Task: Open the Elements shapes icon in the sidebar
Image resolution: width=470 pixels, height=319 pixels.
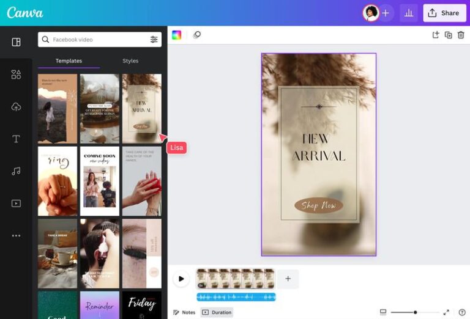Action: pyautogui.click(x=16, y=75)
